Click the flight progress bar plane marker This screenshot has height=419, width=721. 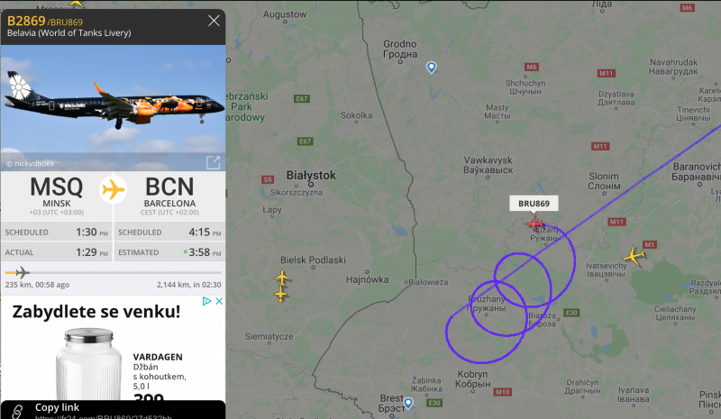coord(22,272)
